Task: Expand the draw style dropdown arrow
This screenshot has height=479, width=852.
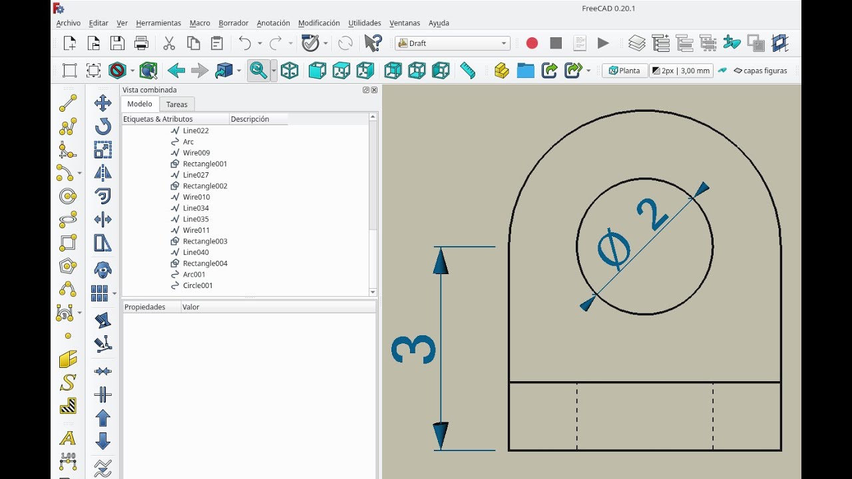Action: [x=132, y=71]
